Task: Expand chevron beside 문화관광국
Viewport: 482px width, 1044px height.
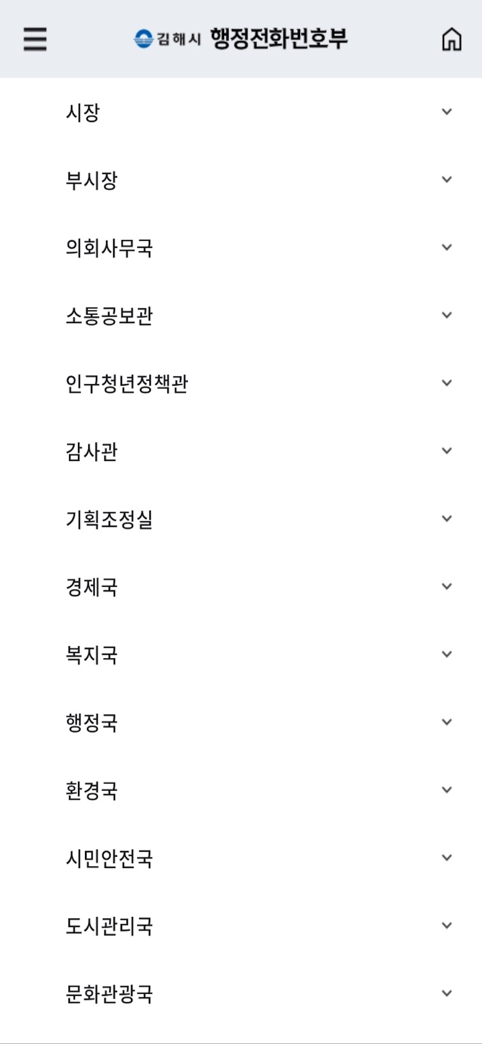Action: 447,993
